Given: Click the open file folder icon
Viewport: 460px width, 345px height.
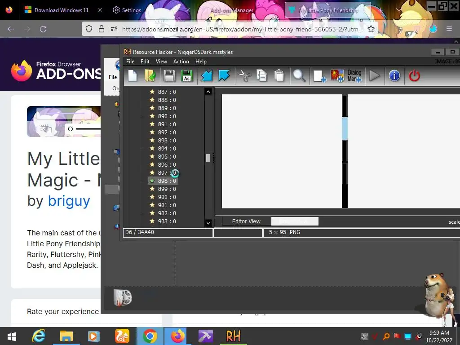Looking at the screenshot, I should pyautogui.click(x=150, y=75).
